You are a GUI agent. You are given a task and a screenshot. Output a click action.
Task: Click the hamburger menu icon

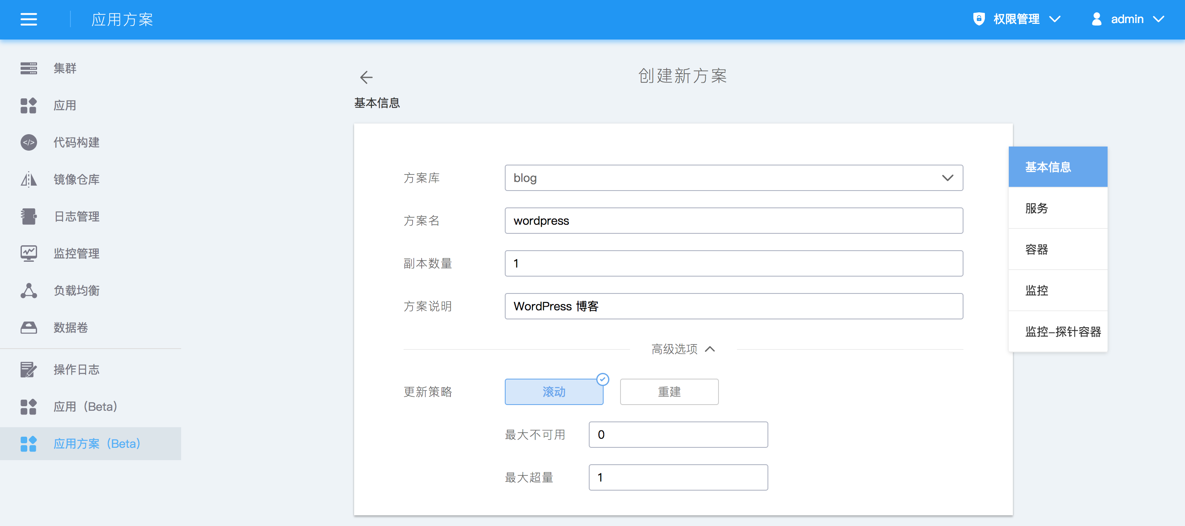(28, 19)
